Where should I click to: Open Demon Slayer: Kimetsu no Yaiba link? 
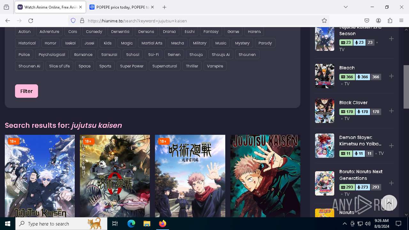pos(360,141)
